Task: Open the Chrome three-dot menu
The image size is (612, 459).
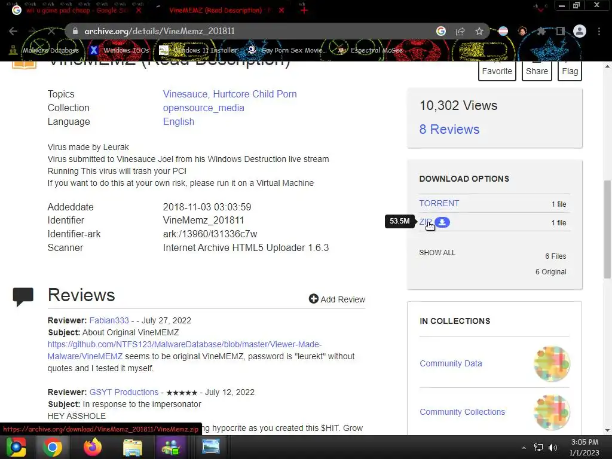Action: click(599, 31)
